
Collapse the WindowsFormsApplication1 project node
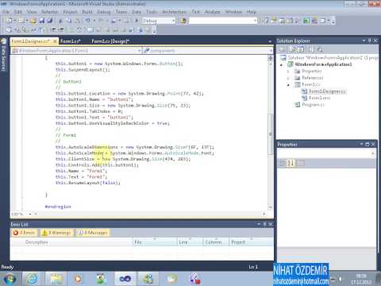(281, 64)
